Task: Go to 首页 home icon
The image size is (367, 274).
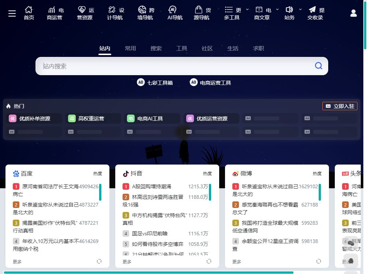Action: pyautogui.click(x=29, y=9)
